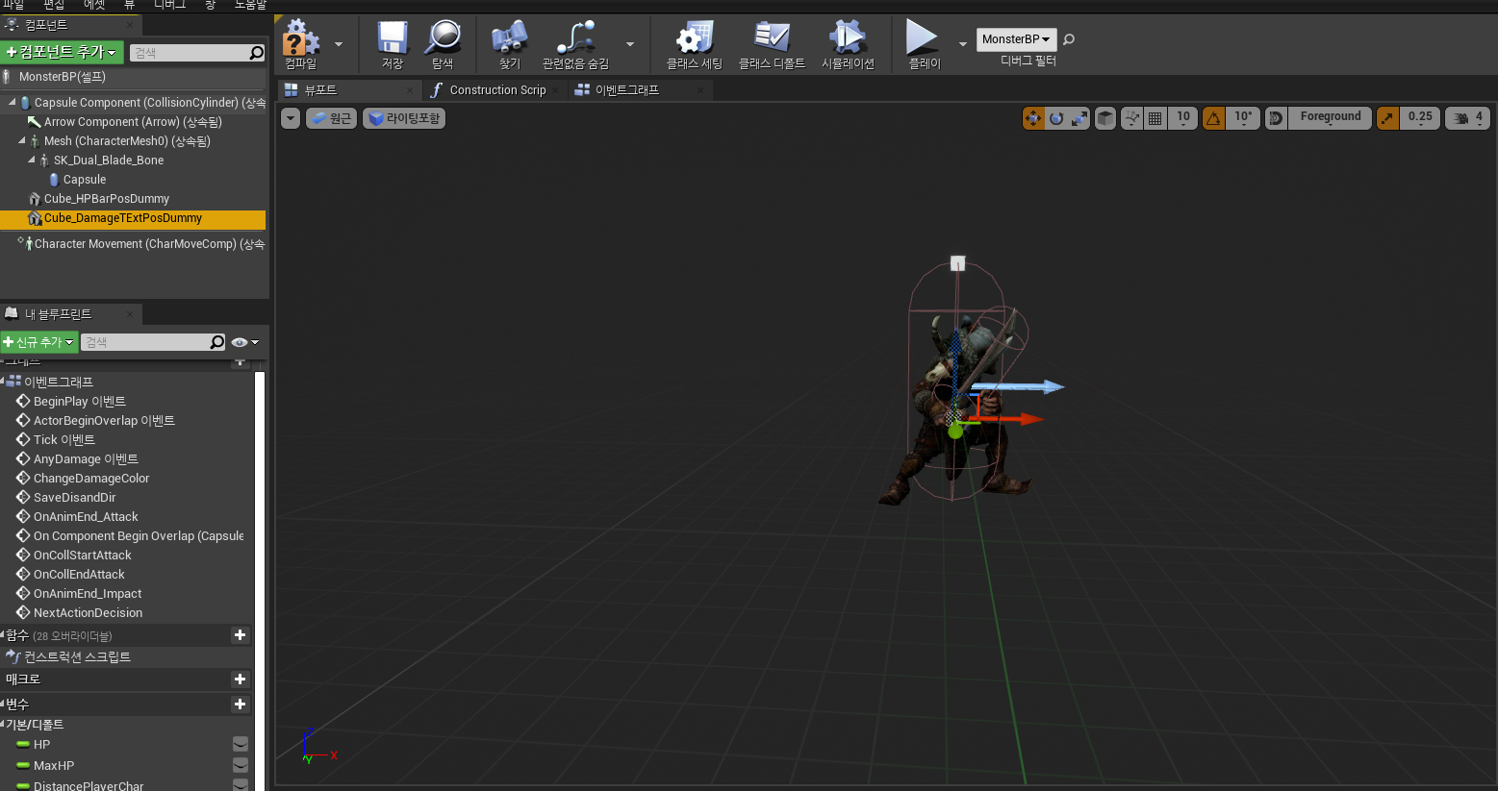Viewport: 1498px width, 791px height.
Task: Open scale snap 0.25 dropdown
Action: pos(1420,118)
